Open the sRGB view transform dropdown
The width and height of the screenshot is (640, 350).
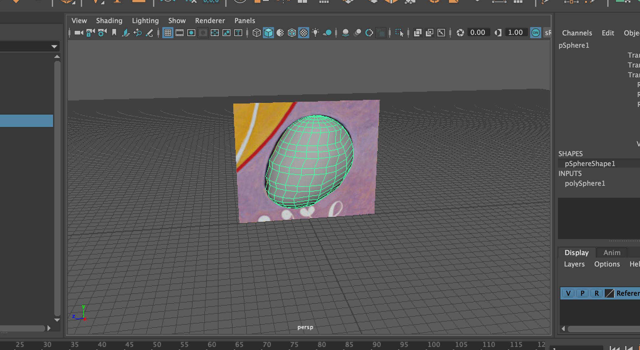(x=547, y=33)
